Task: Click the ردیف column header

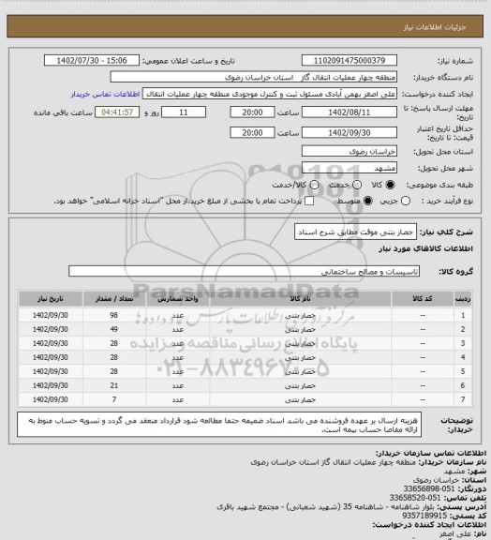Action: pos(463,298)
